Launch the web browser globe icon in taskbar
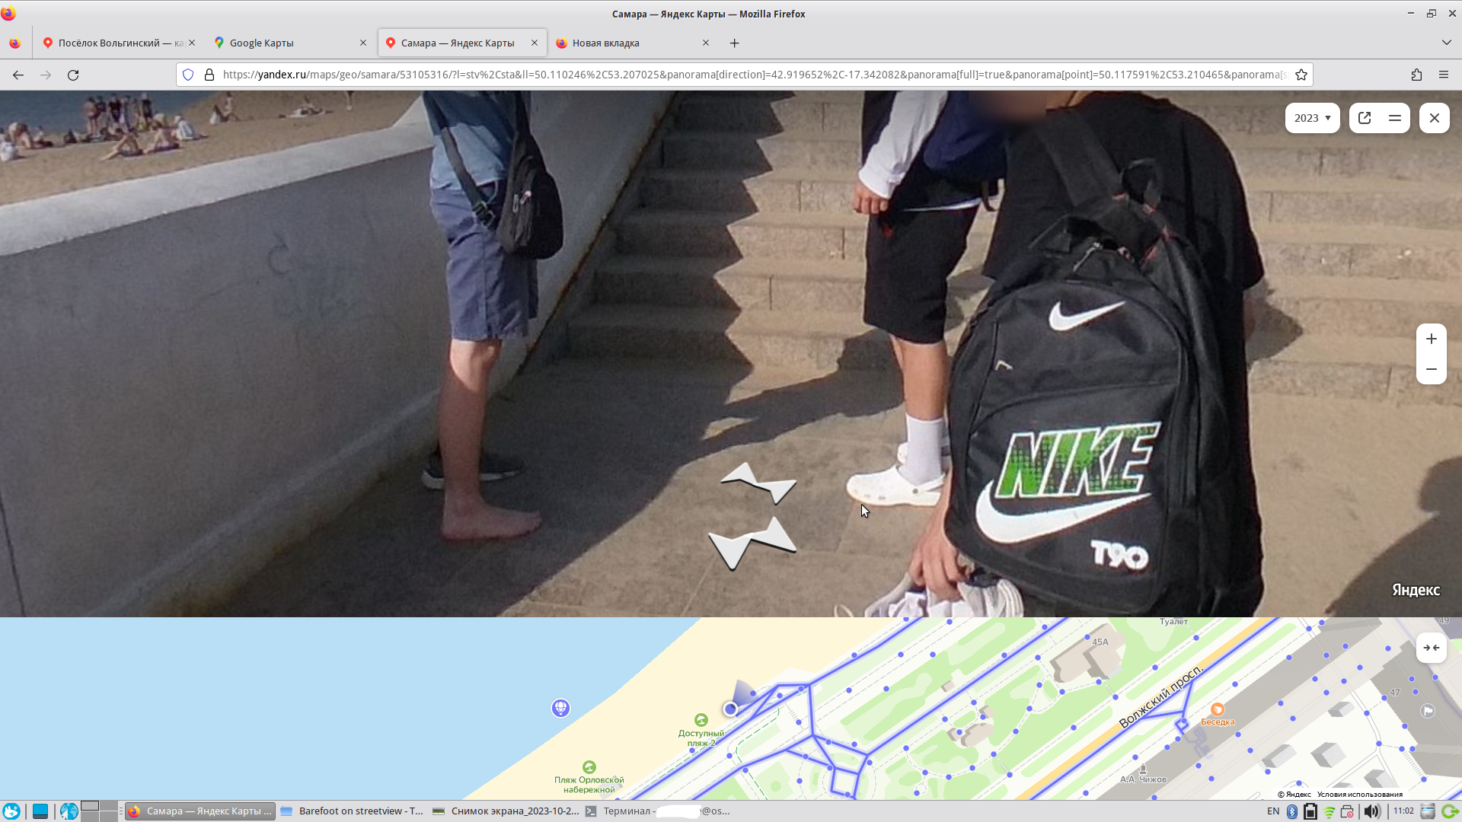Viewport: 1462px width, 822px height. pos(69,811)
